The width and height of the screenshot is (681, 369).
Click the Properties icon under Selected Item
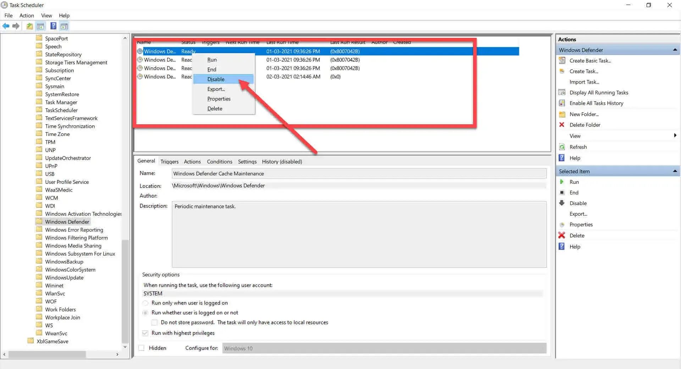[562, 225]
